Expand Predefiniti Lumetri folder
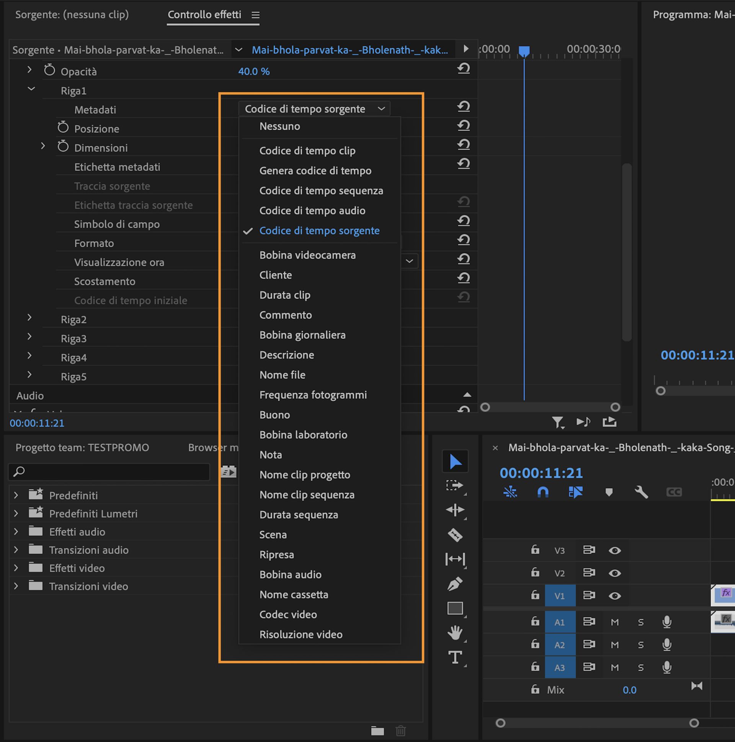Screen dimensions: 735x742 pyautogui.click(x=16, y=514)
